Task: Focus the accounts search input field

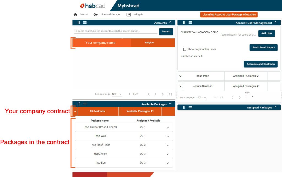Action: 116,31
